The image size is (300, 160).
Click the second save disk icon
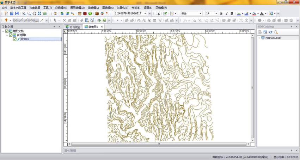(17, 13)
